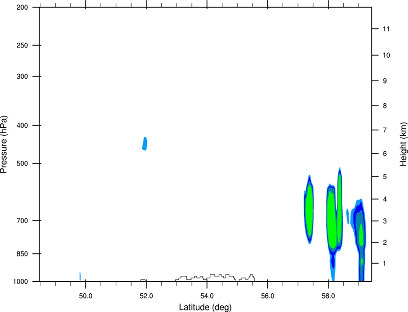The height and width of the screenshot is (312, 408).
Task: Click the 10 km height tick label
Action: tap(386, 55)
